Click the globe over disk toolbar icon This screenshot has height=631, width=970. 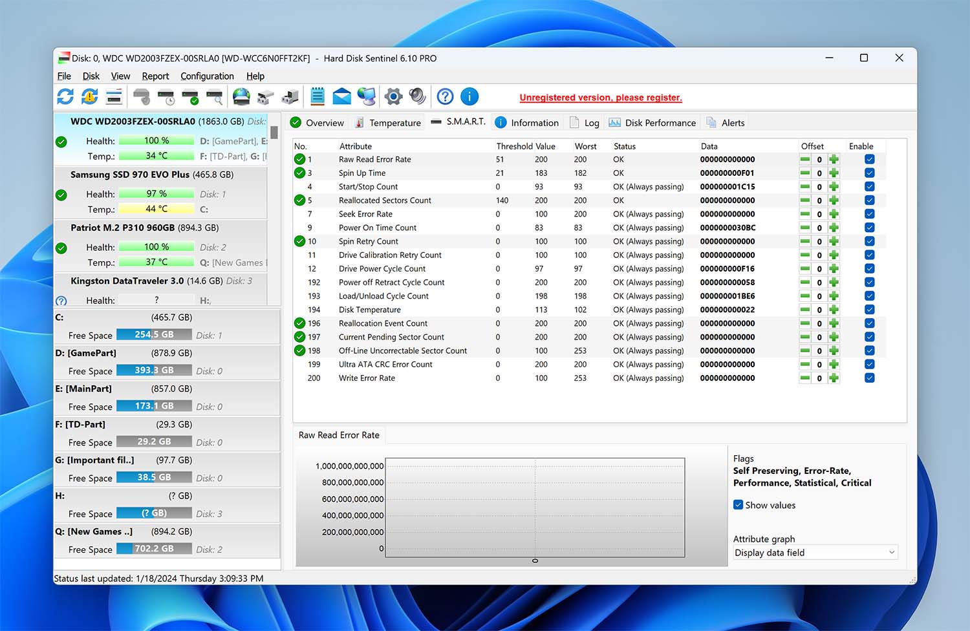(241, 97)
